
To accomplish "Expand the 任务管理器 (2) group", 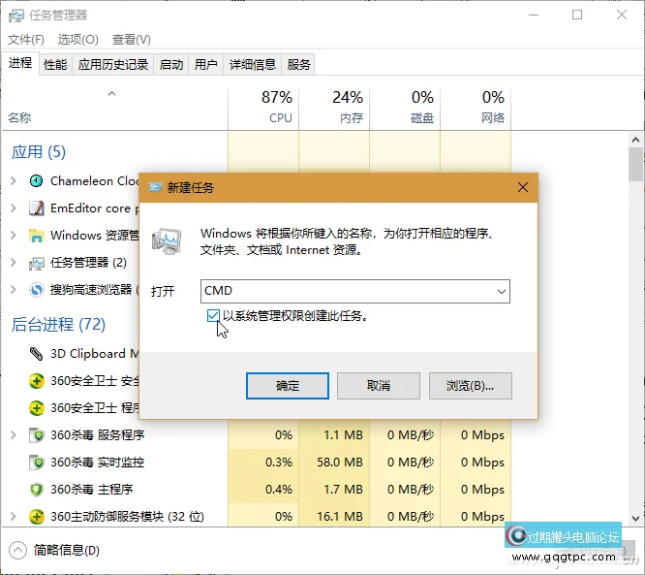I will 14,263.
